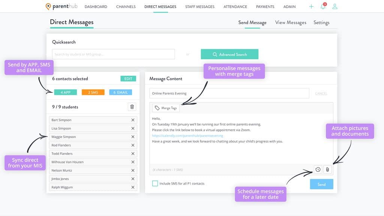Viewport: 384px width, 216px height.
Task: Open the Merge Tags button
Action: (166, 108)
